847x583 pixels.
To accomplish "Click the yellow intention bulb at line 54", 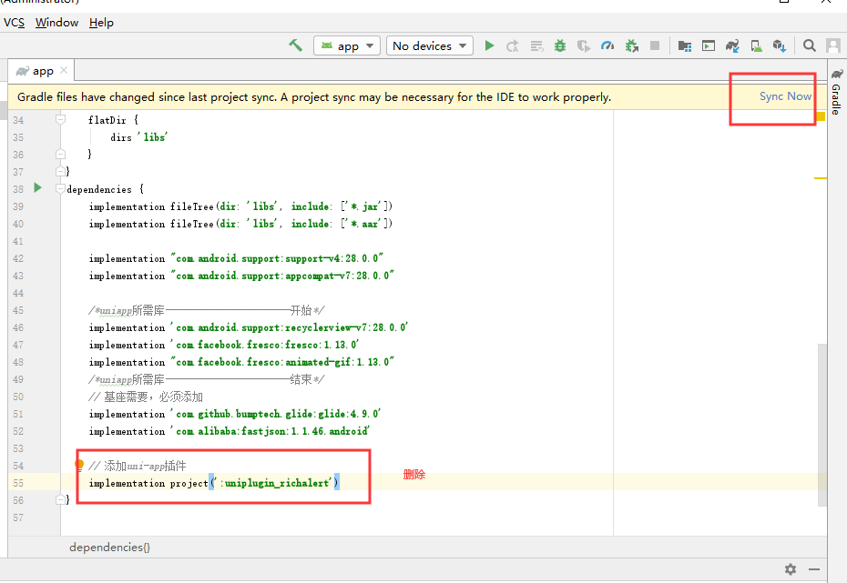I will coord(79,465).
